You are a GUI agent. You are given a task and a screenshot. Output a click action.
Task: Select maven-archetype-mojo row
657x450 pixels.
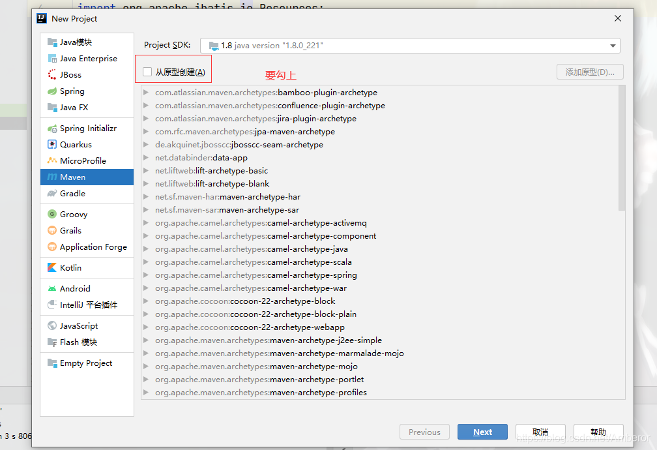379,366
